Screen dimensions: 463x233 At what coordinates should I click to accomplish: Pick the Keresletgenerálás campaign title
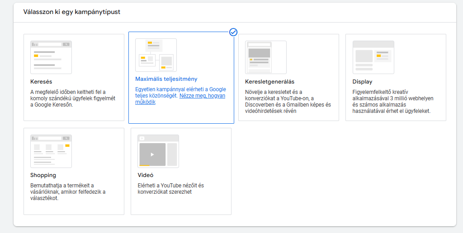[269, 82]
